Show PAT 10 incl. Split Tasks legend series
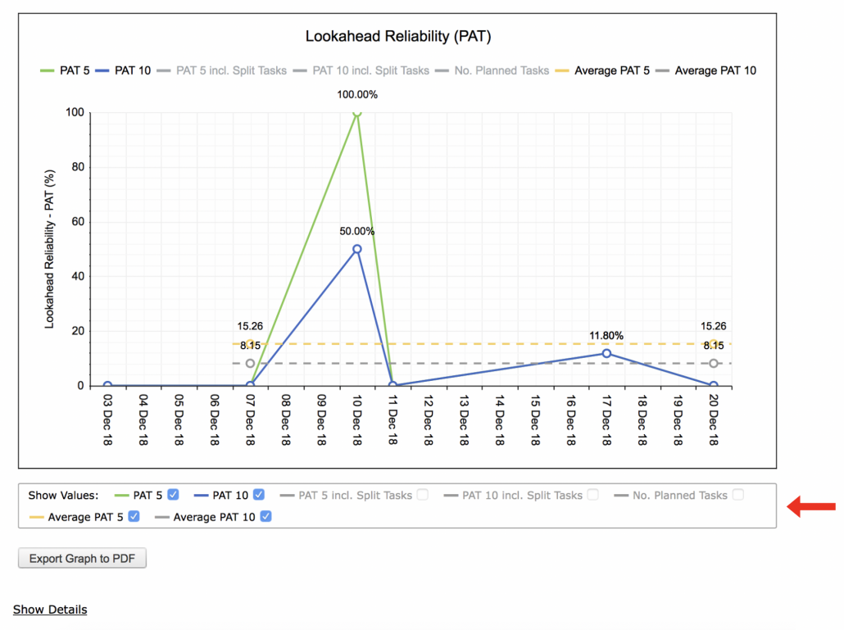Image resolution: width=844 pixels, height=630 pixels. coord(361,70)
